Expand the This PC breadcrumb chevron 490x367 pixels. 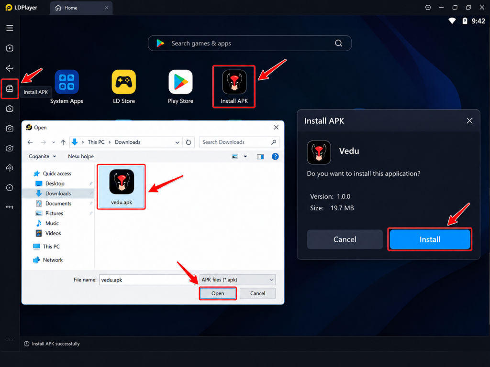(110, 142)
